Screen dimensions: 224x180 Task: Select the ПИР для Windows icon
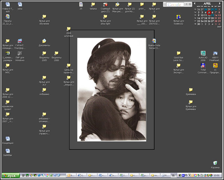[20, 53]
